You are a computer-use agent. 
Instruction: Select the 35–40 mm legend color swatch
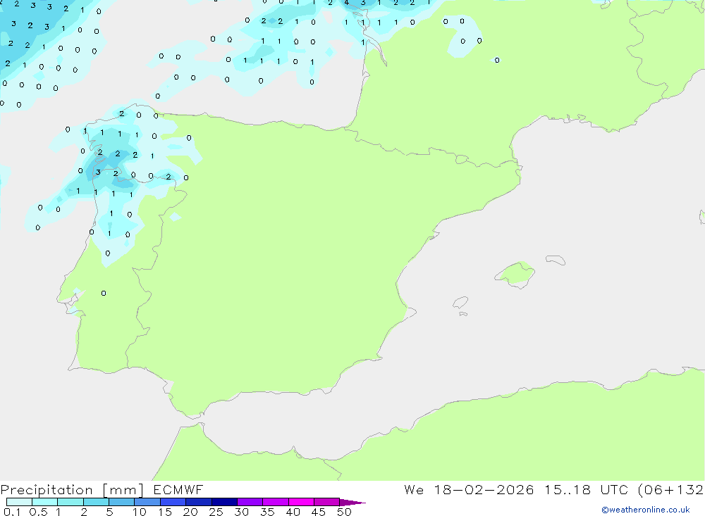(x=276, y=502)
